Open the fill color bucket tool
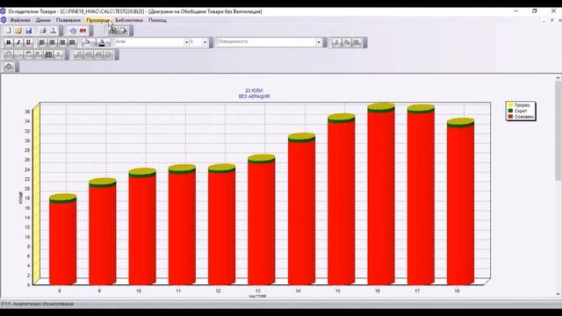Viewport: 562px width, 316px height. [x=88, y=43]
